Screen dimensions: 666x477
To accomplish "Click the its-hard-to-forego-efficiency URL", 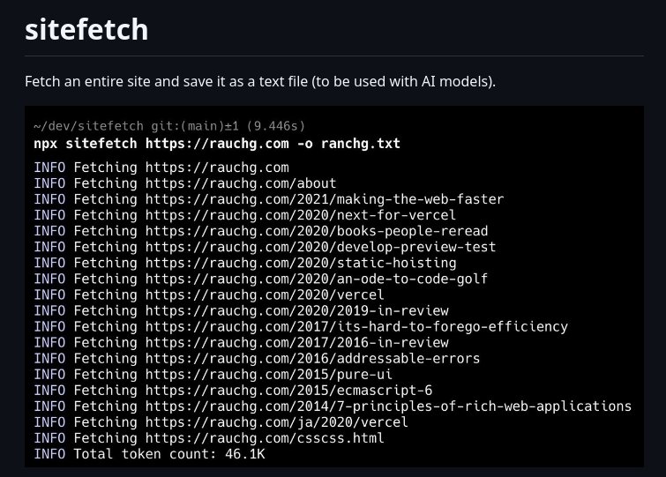I will [x=356, y=326].
